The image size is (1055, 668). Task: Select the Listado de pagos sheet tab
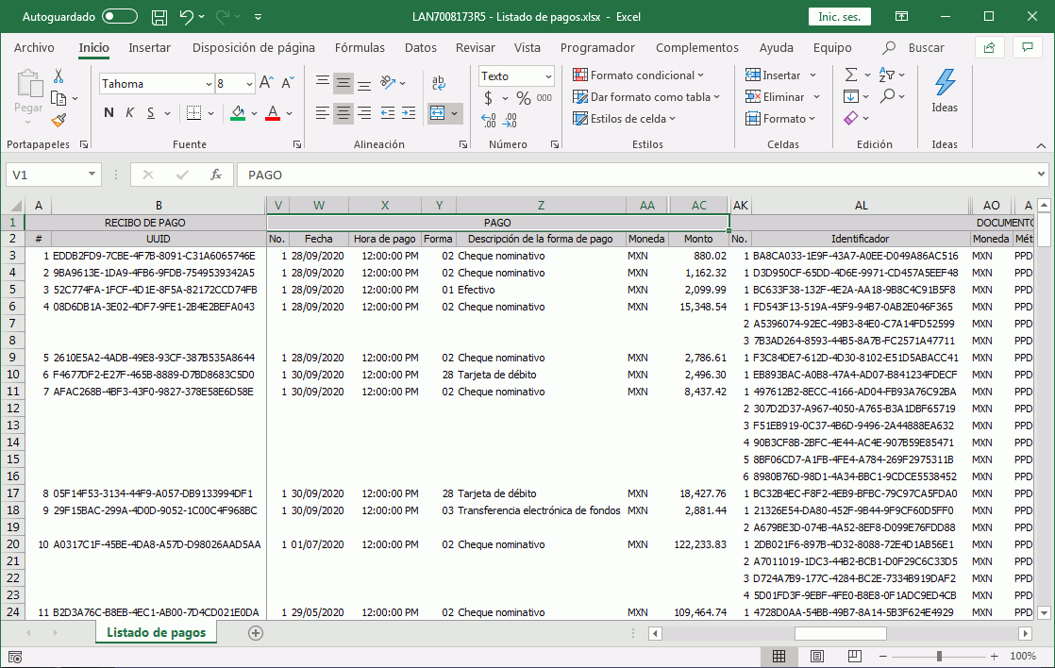[156, 632]
